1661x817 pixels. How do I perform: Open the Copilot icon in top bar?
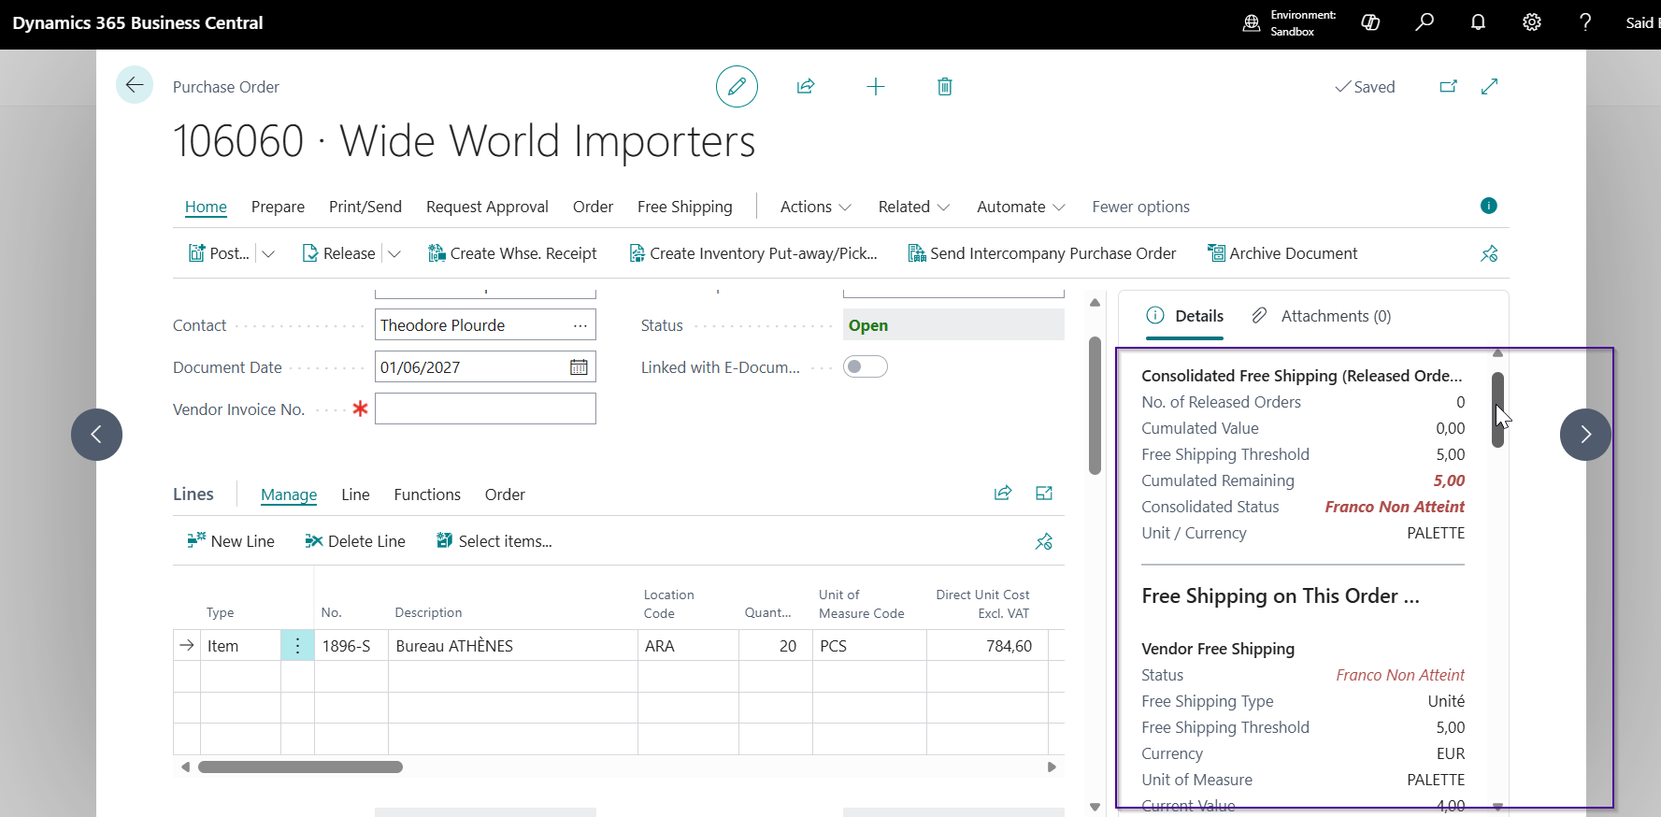pyautogui.click(x=1370, y=22)
